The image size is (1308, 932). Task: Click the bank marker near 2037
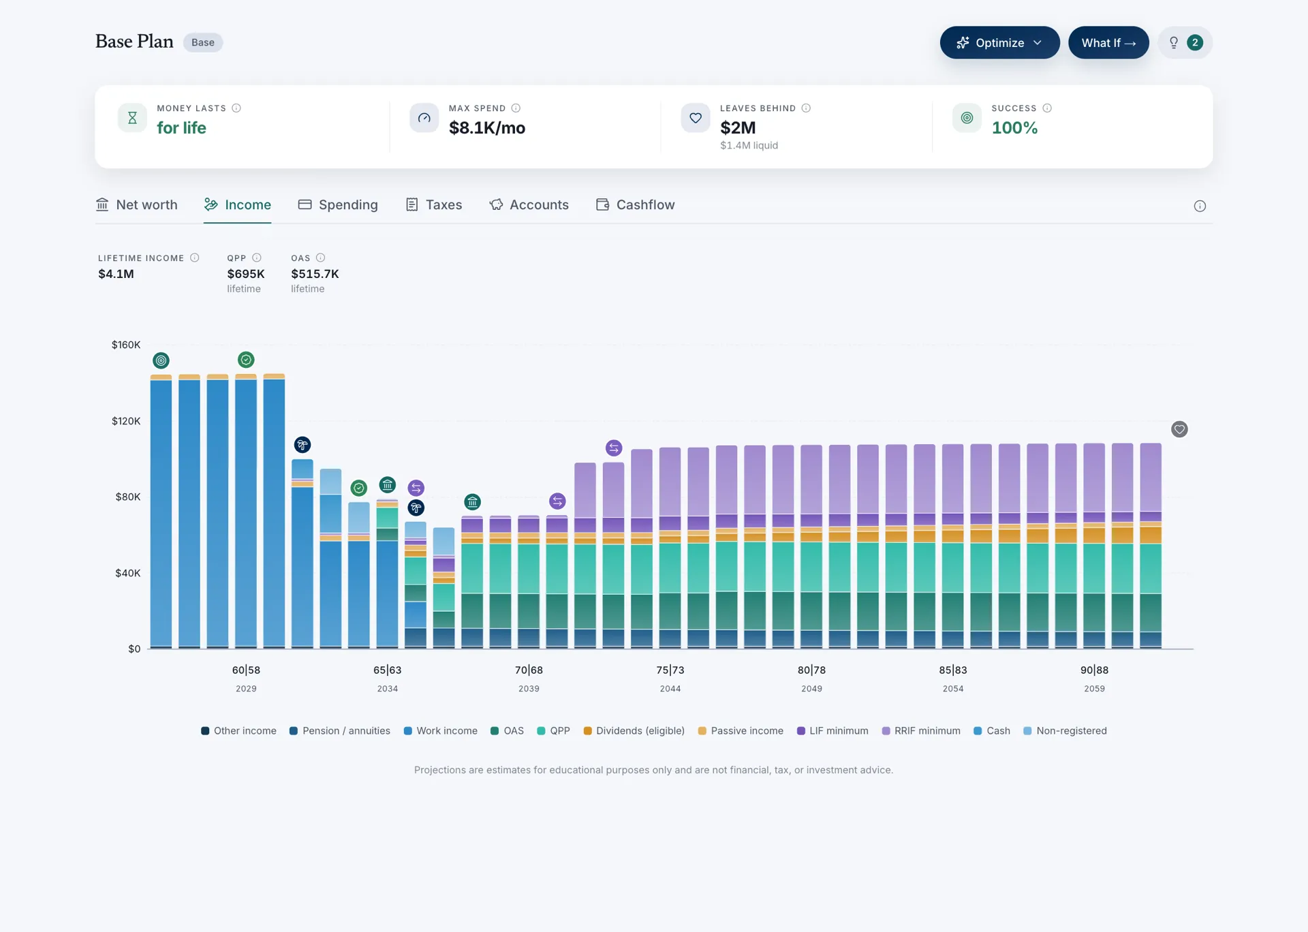(473, 502)
